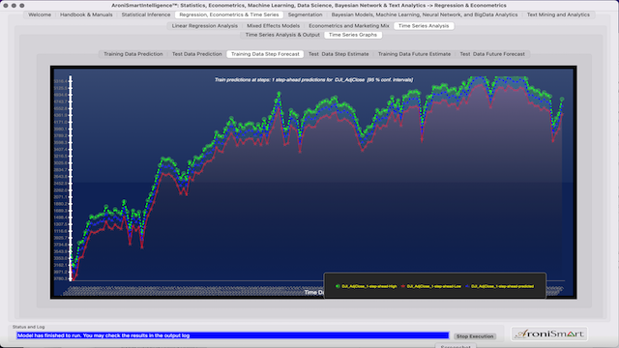Switch to the Welcome tab
The width and height of the screenshot is (619, 348).
click(40, 14)
